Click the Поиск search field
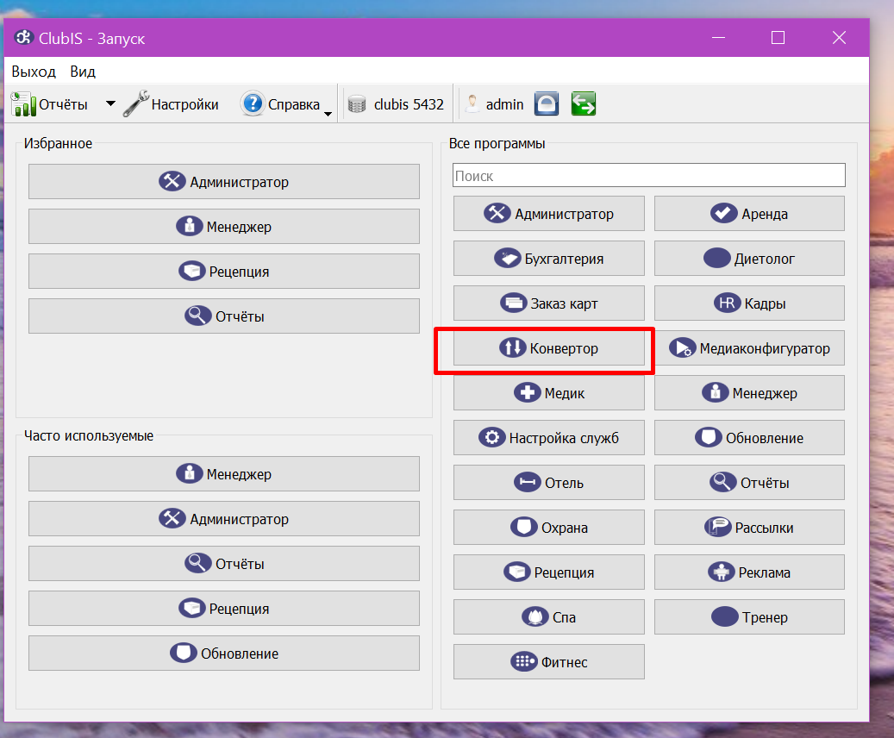This screenshot has width=894, height=738. (x=649, y=175)
